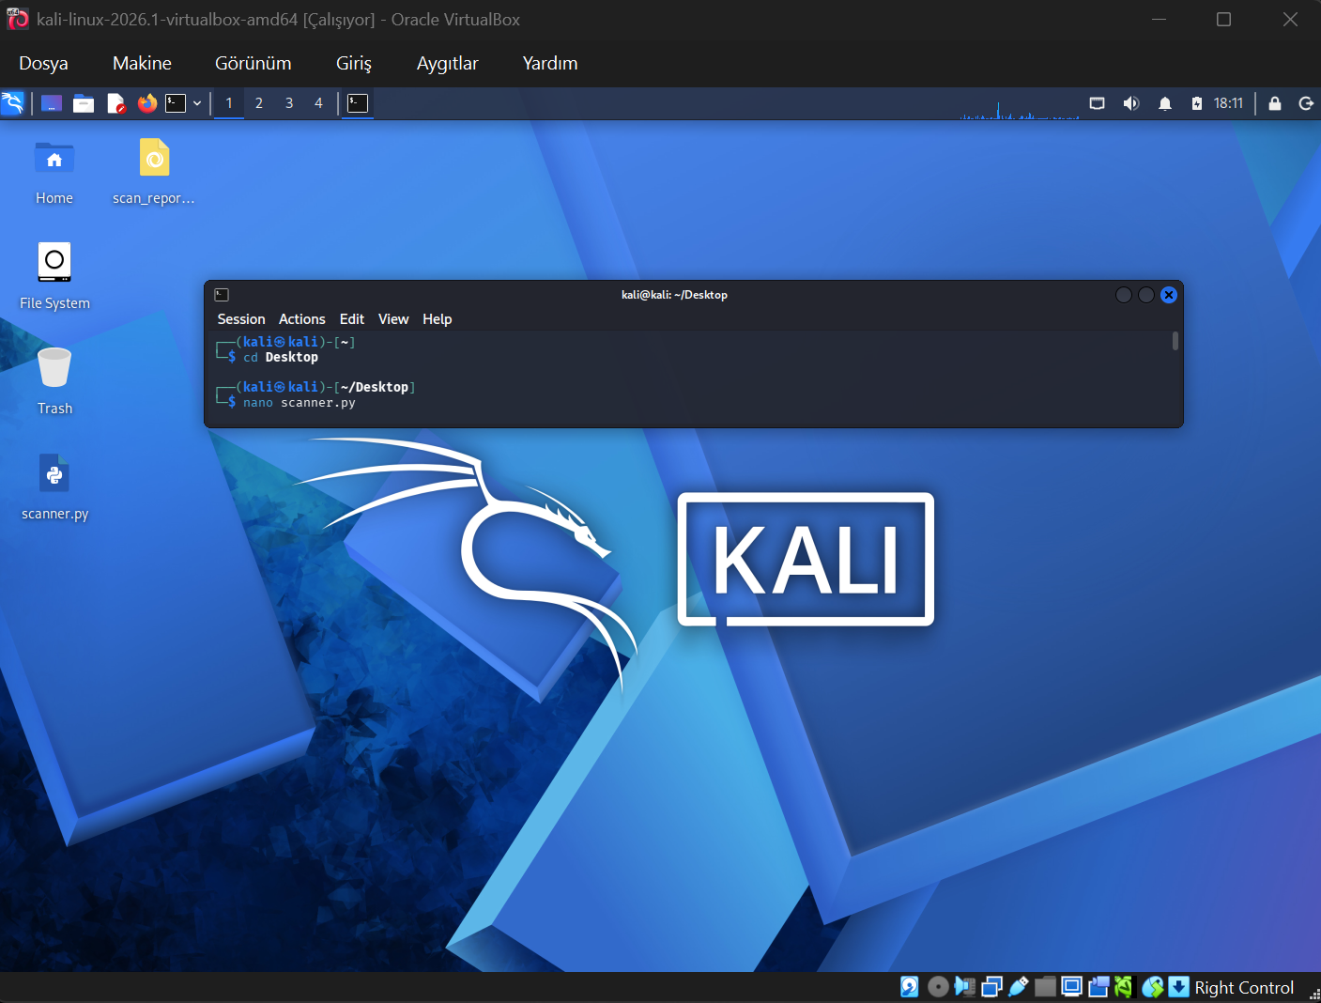
Task: Click the terminal title 'kali@kali: ~/Desktop'
Action: (674, 295)
